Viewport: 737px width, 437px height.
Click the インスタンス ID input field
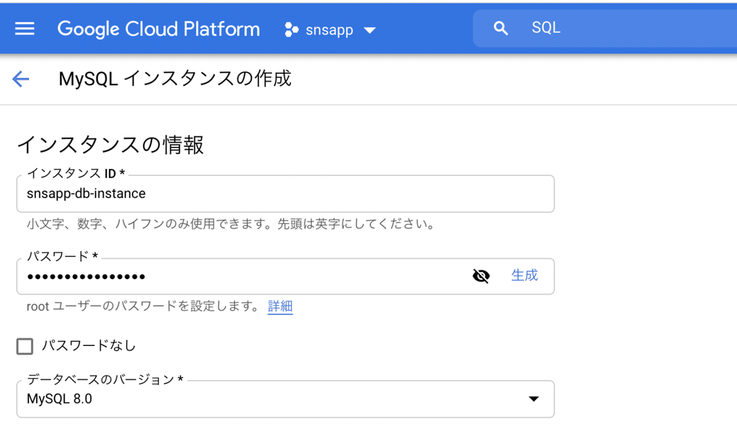coord(246,193)
